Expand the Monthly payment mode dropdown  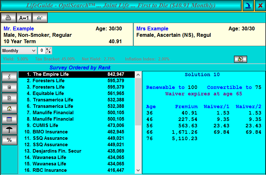point(34,51)
